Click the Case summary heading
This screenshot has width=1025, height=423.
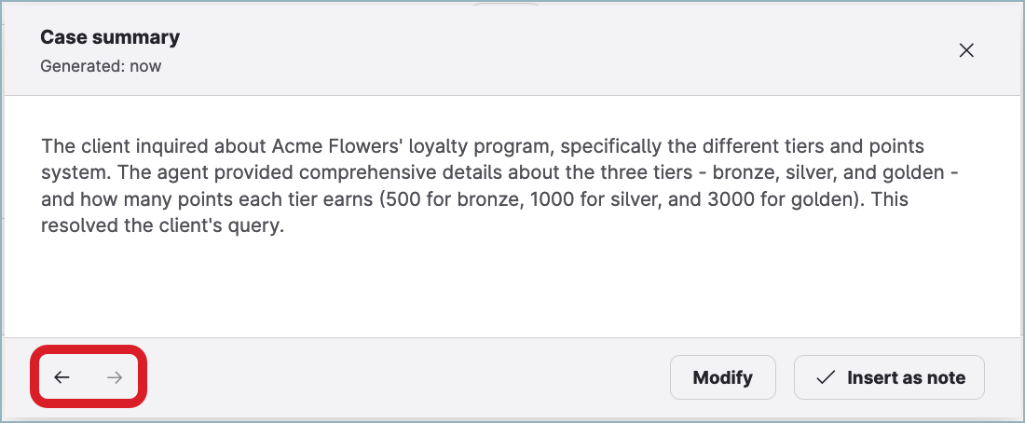coord(110,37)
